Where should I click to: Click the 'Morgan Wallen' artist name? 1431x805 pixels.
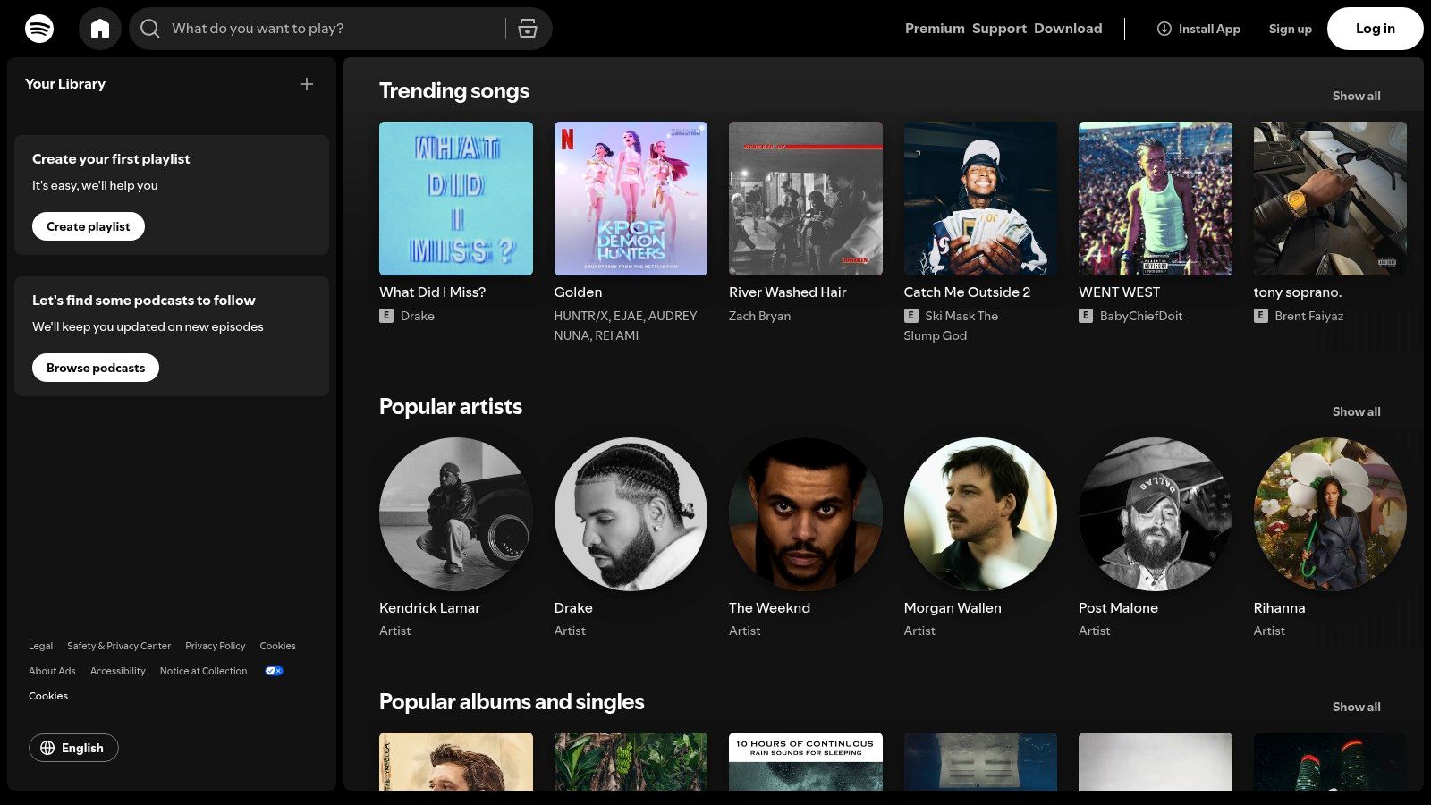[x=953, y=608]
